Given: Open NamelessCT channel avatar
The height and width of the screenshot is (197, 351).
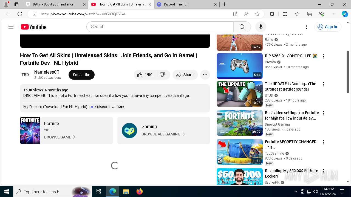Looking at the screenshot, I should (25, 75).
